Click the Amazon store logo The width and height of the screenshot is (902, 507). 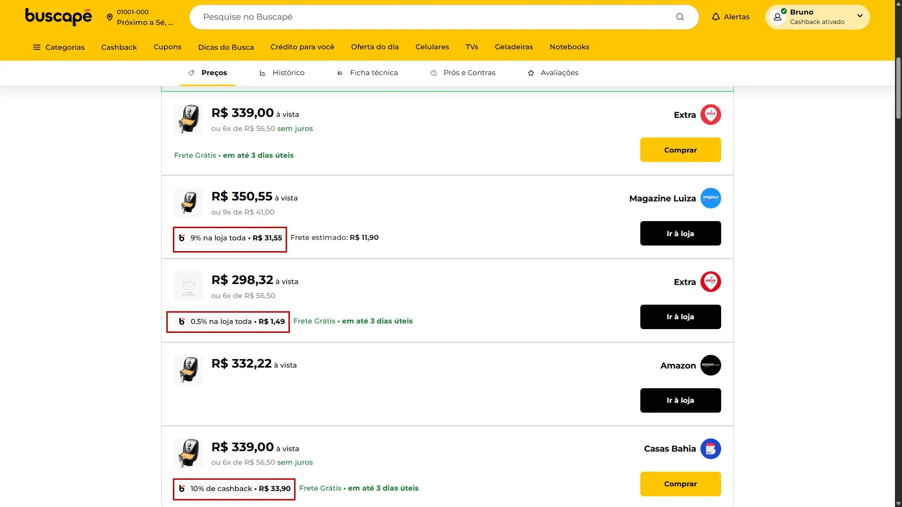click(710, 365)
